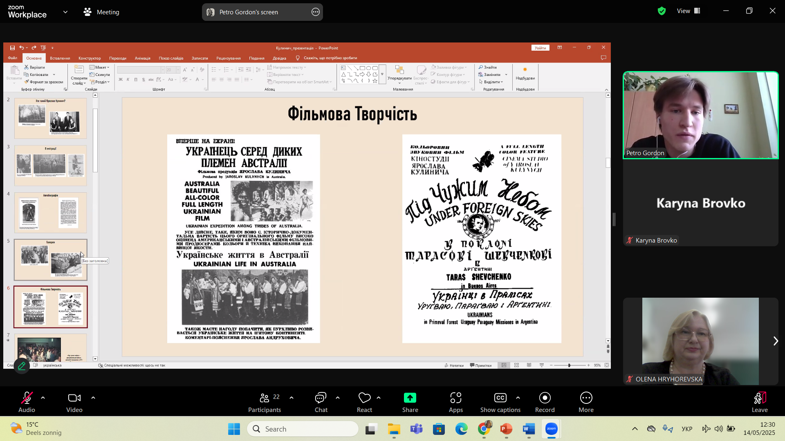Open the React emoji button
The image size is (785, 441).
pyautogui.click(x=364, y=398)
